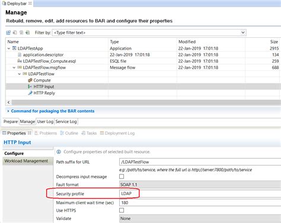Click the second toolbar icon beside Filter by
281x223 pixels.
(x=15, y=33)
